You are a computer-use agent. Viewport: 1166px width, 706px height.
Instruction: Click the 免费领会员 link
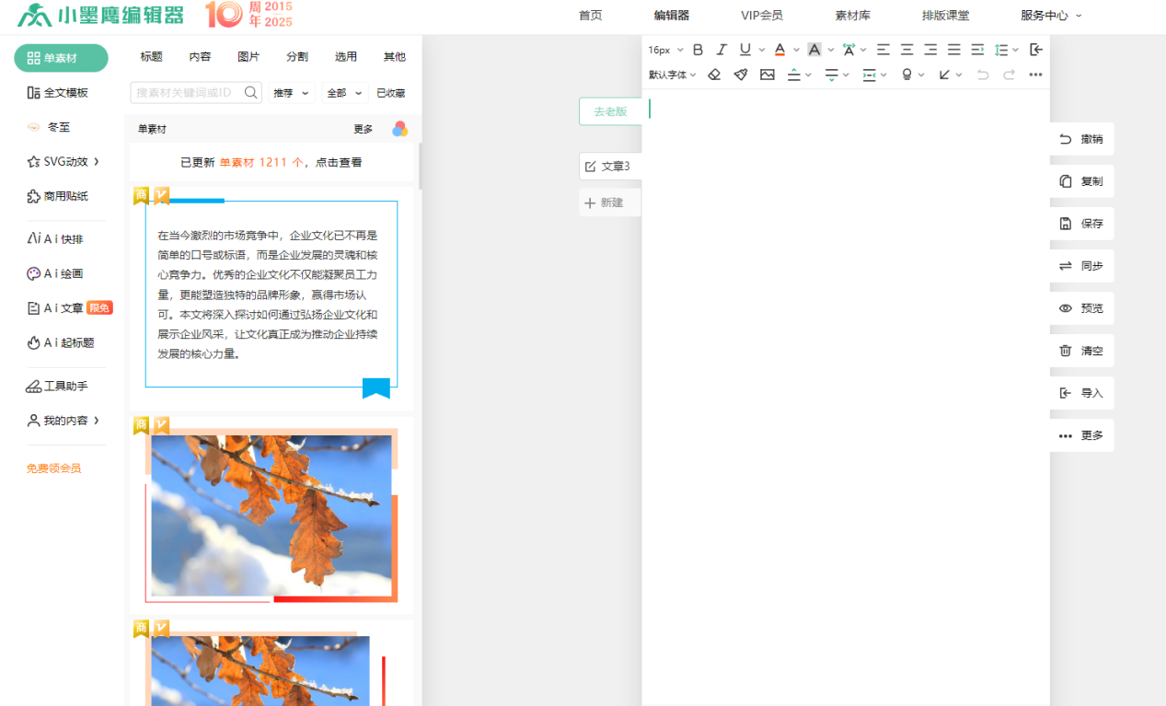click(x=53, y=469)
